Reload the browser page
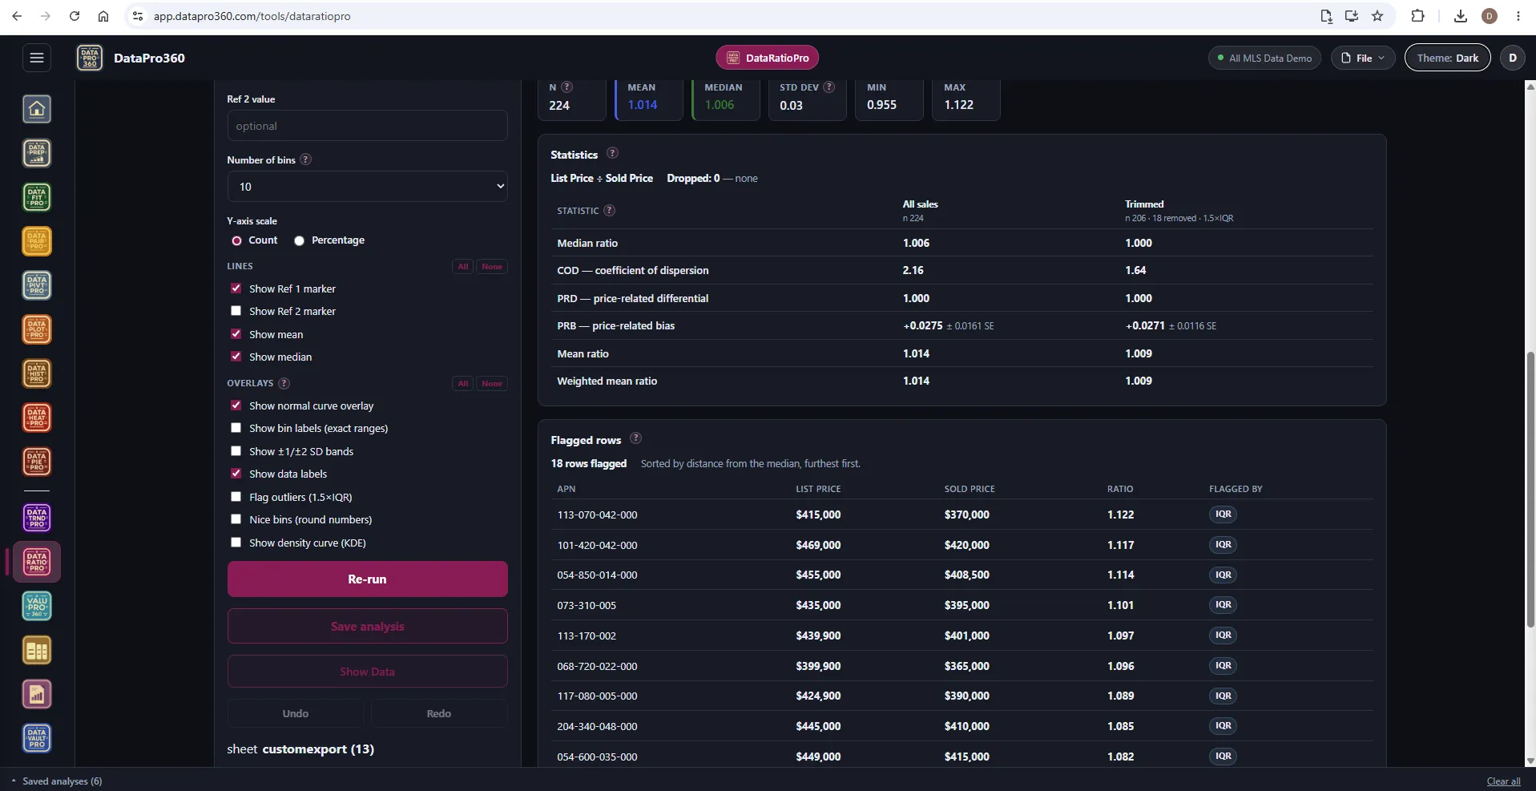 tap(75, 16)
